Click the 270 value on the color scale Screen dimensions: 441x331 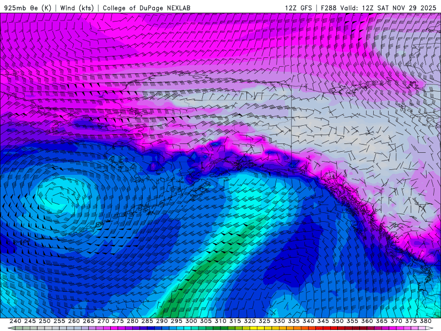point(103,321)
